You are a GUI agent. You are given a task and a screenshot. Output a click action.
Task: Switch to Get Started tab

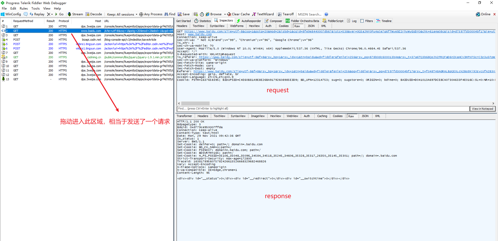183,21
